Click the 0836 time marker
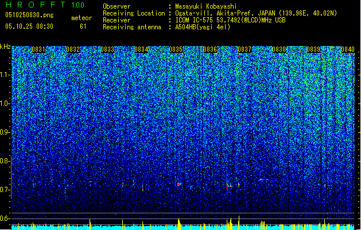Viewport: 361px width, 230px height. [210, 49]
